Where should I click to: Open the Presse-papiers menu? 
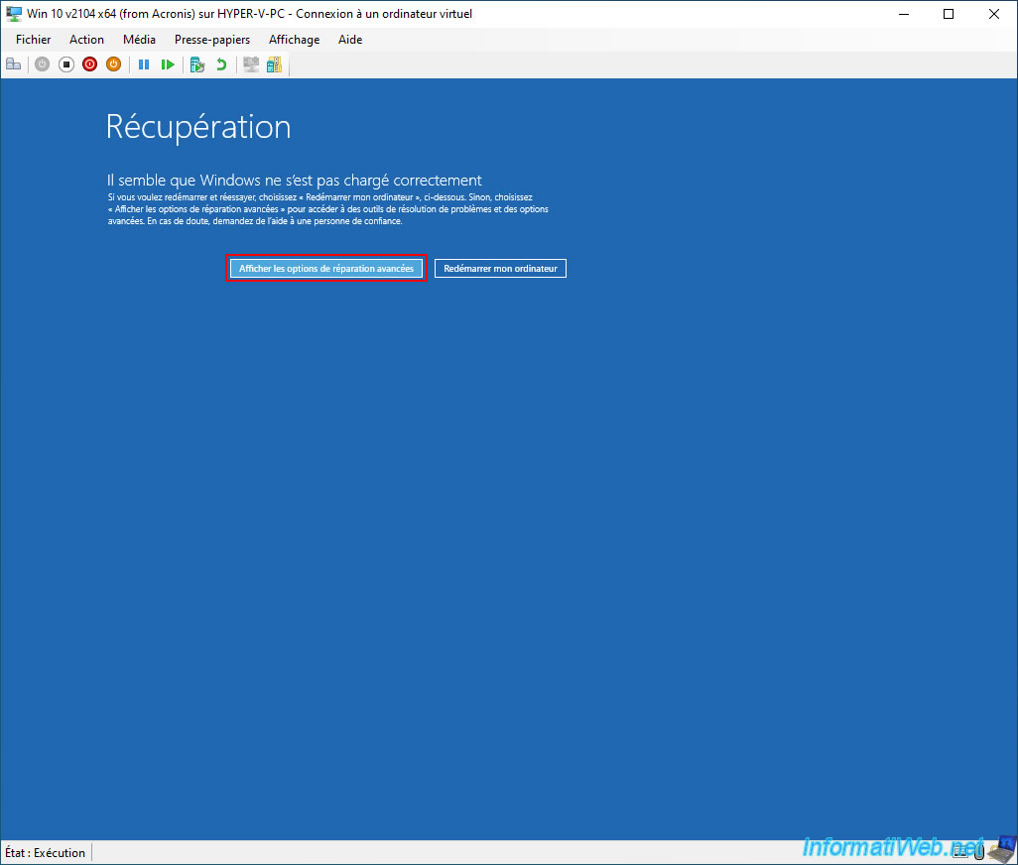212,40
